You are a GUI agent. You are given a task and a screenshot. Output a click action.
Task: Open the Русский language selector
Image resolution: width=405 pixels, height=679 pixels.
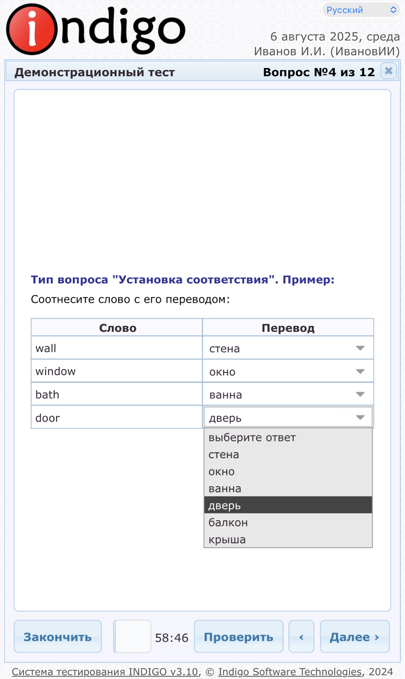(x=361, y=10)
